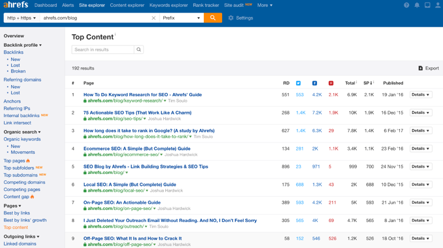443x248 pixels.
Task: Open the help question mark icon
Action: point(406,5)
